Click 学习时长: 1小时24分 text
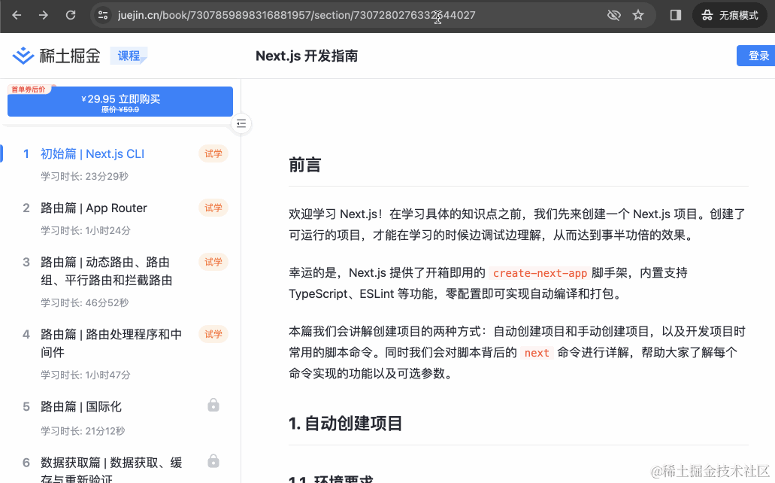 pyautogui.click(x=86, y=231)
